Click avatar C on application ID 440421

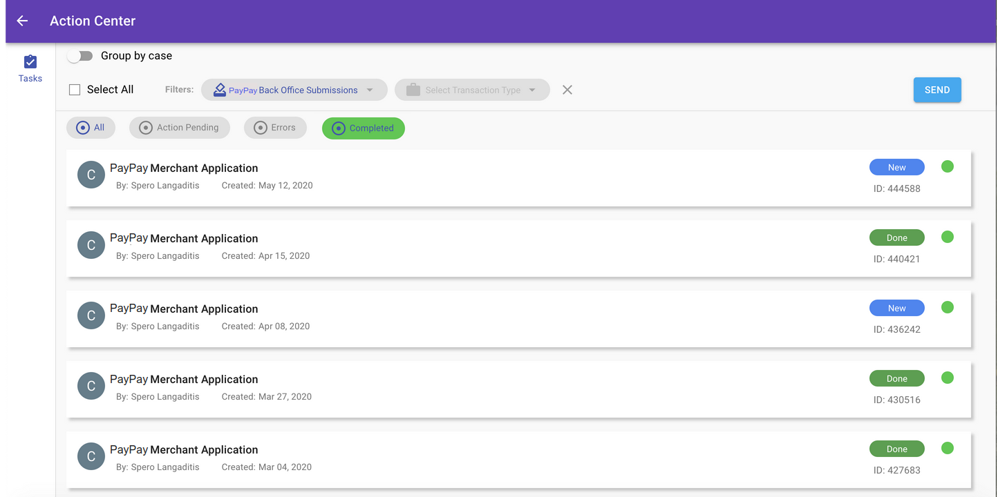click(91, 245)
